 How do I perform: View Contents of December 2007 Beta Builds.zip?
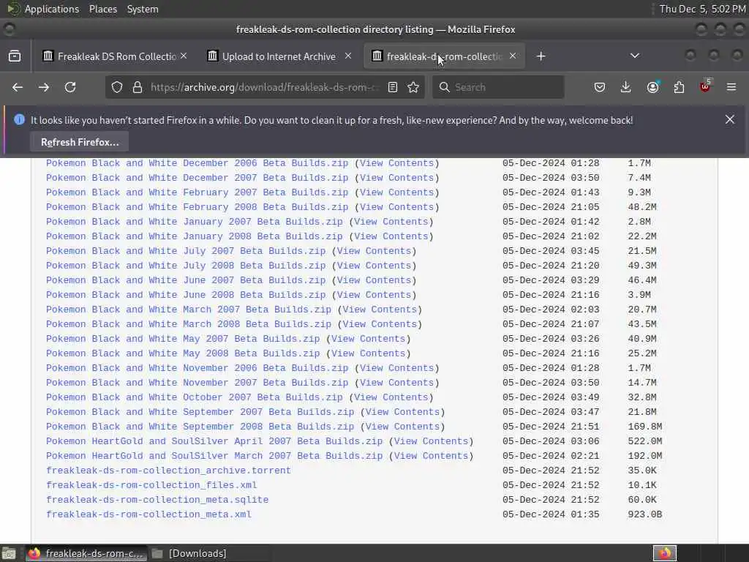[396, 179]
